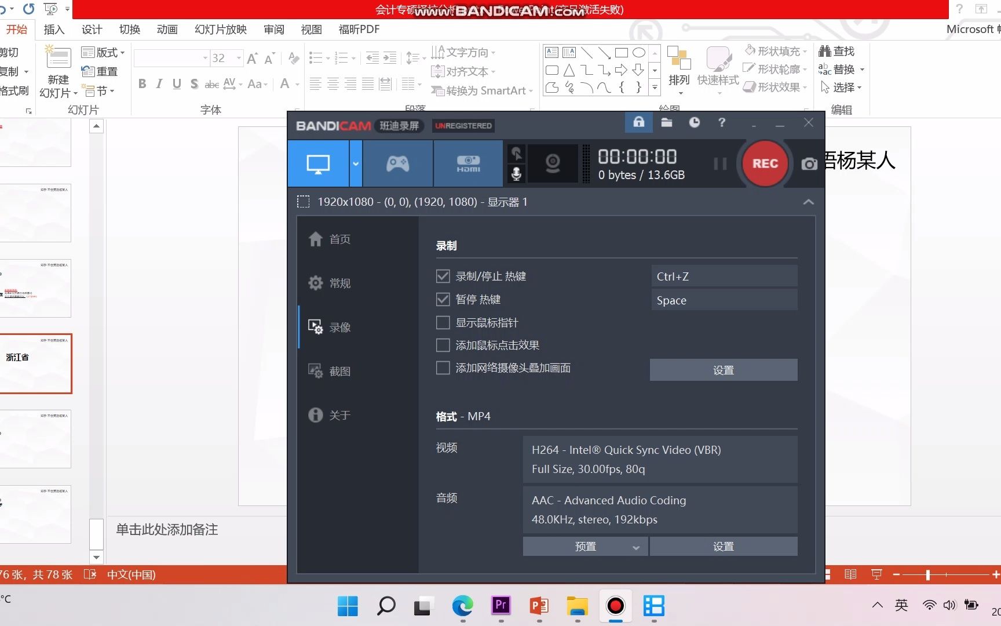Uncheck 暂停 热键 checkbox
This screenshot has height=626, width=1001.
[x=443, y=299]
